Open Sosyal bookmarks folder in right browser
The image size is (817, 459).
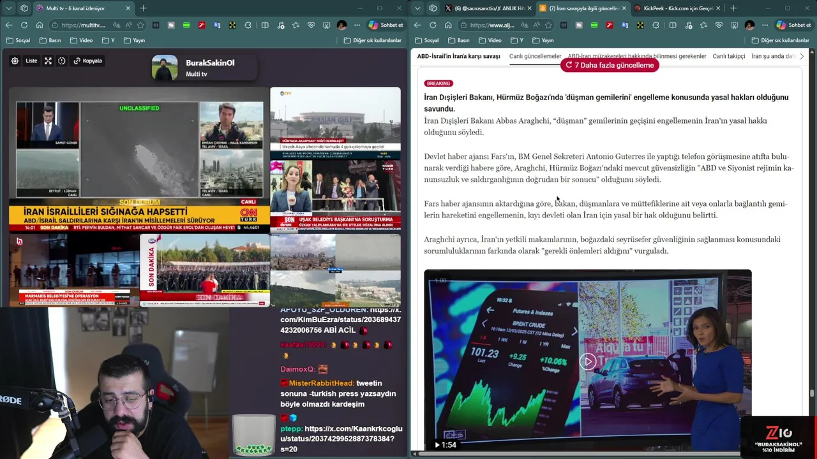(427, 40)
